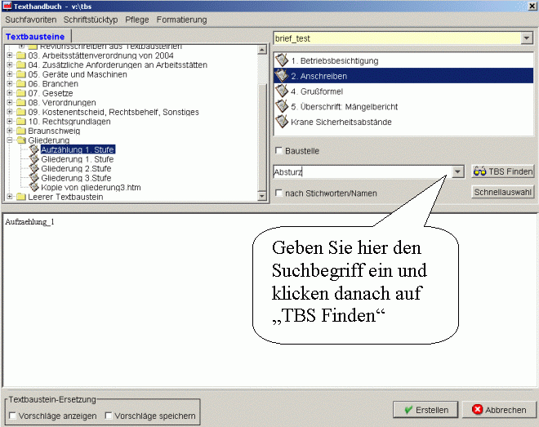Viewport: 539px width, 427px height.
Task: Select 1. Betriebsbesichtigung in the list
Action: (x=403, y=60)
